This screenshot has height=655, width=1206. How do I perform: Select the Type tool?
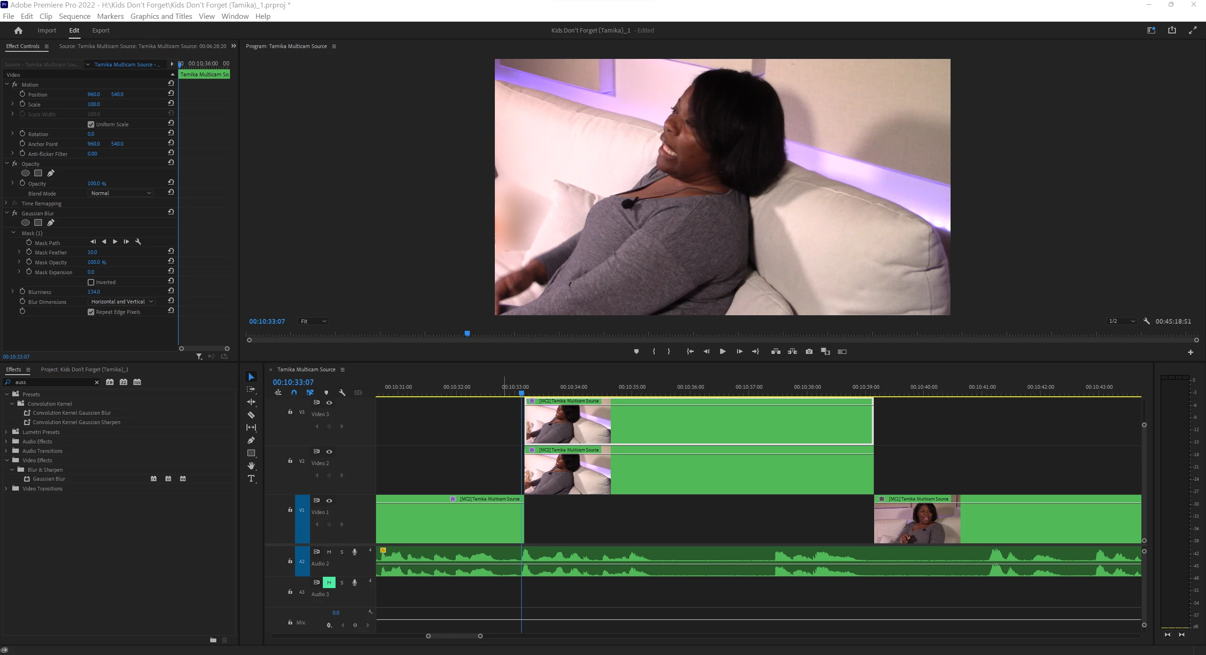[x=251, y=479]
